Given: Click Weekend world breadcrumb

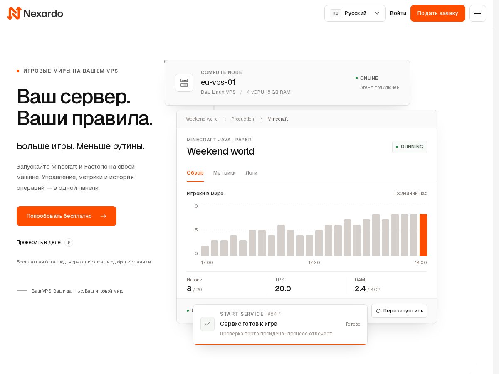Looking at the screenshot, I should [202, 119].
